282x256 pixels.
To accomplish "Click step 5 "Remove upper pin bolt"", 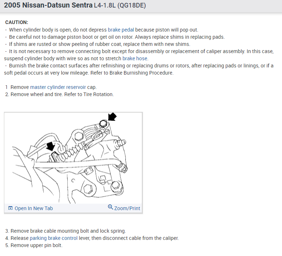I will [x=34, y=246].
